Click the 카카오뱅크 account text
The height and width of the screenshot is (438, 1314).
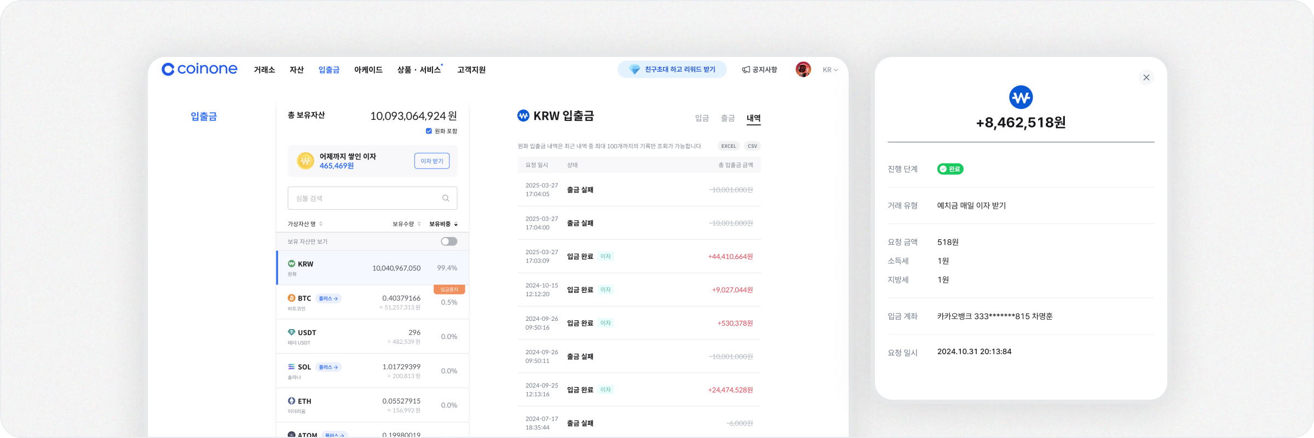click(x=995, y=316)
